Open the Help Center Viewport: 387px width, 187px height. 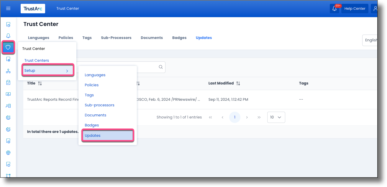pos(355,9)
